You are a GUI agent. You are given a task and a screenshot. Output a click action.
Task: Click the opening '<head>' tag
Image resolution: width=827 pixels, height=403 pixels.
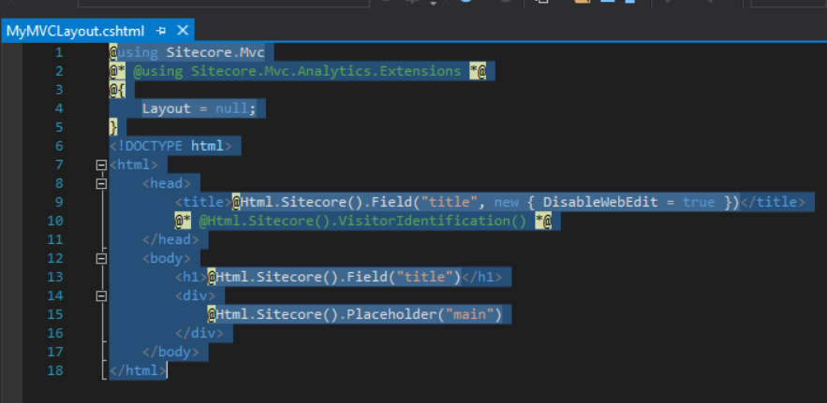[x=167, y=183]
